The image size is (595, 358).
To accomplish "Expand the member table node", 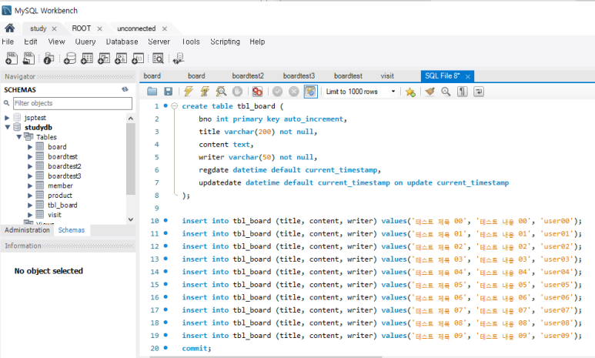I will [30, 186].
